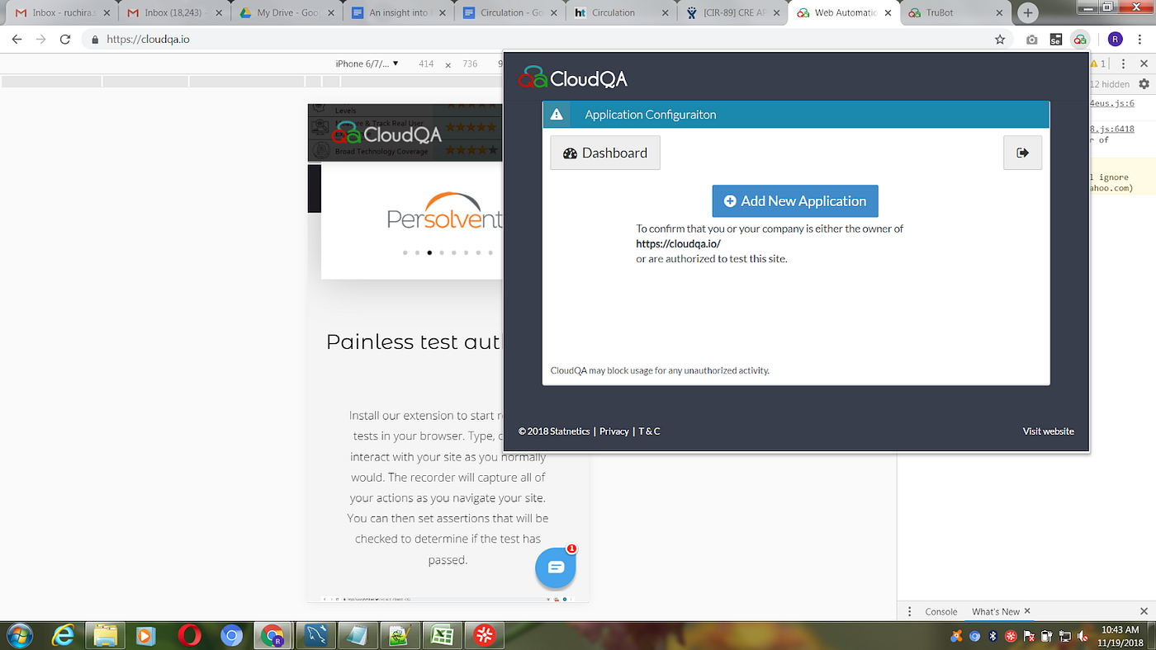Click the Visit website link
The image size is (1156, 650).
click(1048, 431)
